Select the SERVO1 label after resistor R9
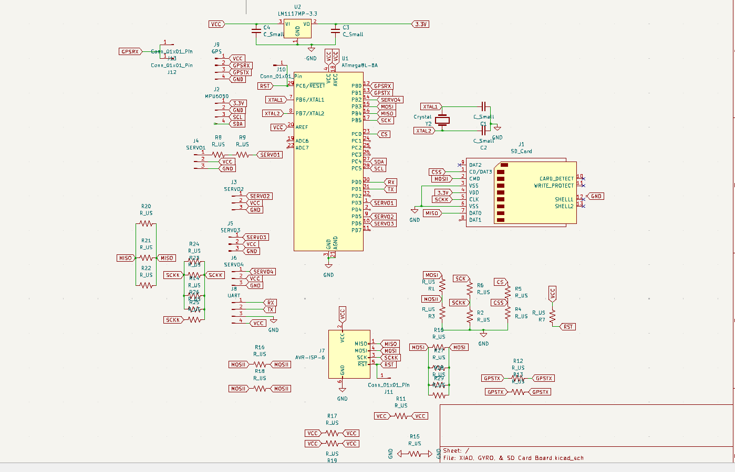This screenshot has height=472, width=735. [x=270, y=155]
